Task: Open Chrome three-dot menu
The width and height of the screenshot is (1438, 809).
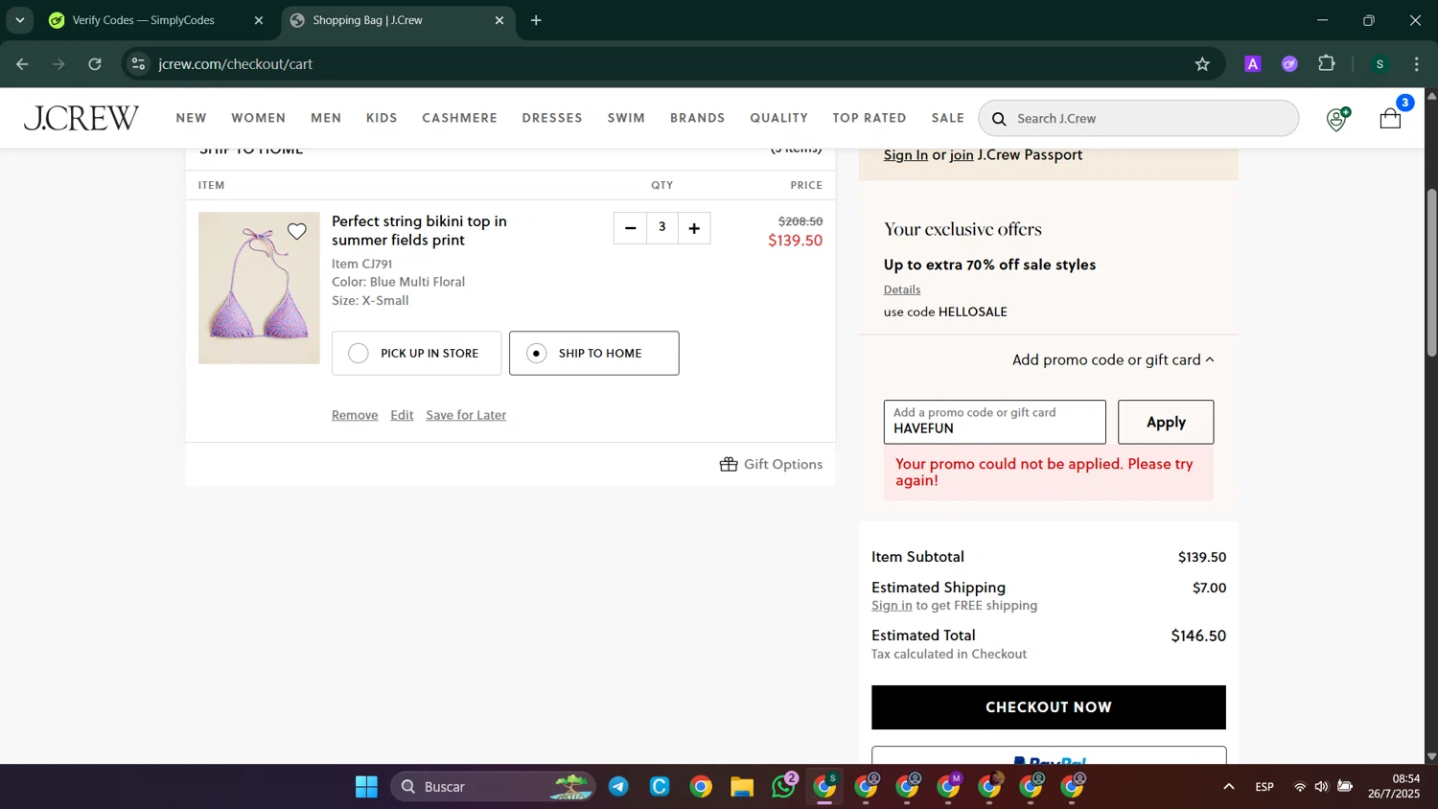Action: (1417, 64)
